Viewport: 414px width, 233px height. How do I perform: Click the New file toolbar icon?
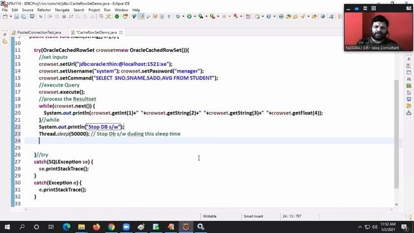point(5,17)
